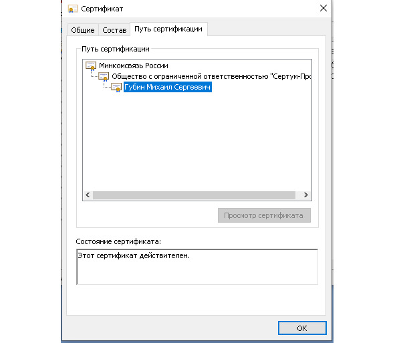Click the Губин Михаил Сергеевич certificate icon
This screenshot has height=343, width=395.
point(116,87)
